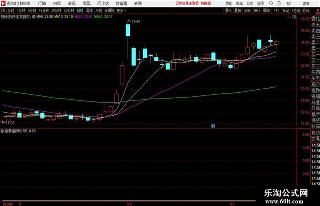
Task: Open the 发现 menu
Action: click(x=87, y=3)
